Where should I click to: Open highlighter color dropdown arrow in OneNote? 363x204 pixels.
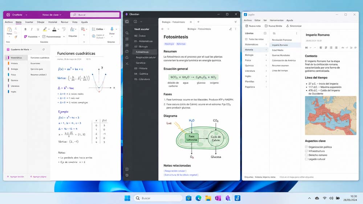49,29
